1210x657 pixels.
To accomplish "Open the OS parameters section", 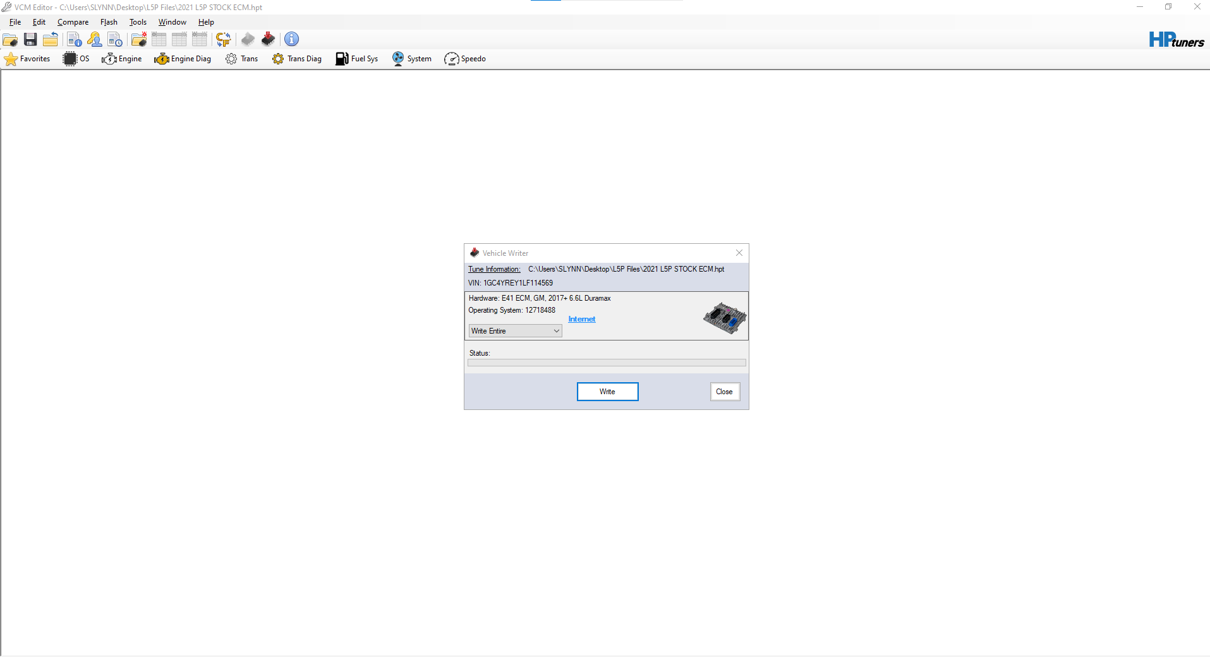I will point(76,59).
